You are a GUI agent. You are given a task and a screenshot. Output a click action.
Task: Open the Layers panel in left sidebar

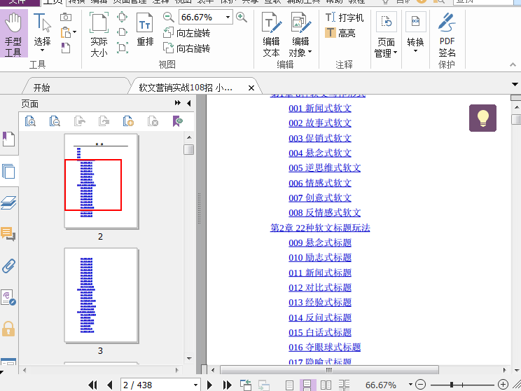coord(9,203)
